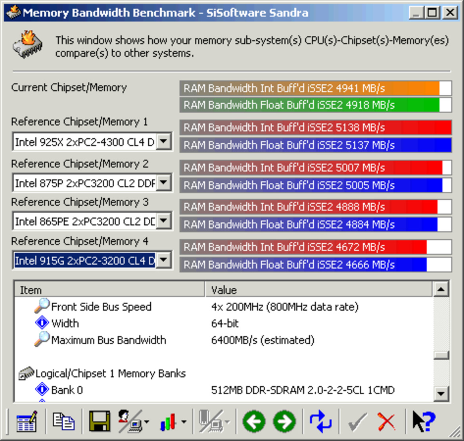Click red bar Int Buff'd iSSE2 4888 MB/s
This screenshot has width=464, height=441.
[x=315, y=206]
